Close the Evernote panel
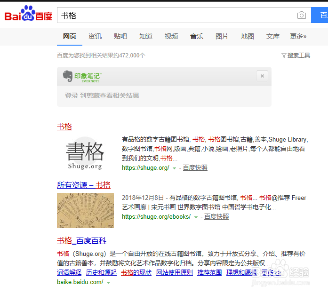The height and width of the screenshot is (294, 328). coord(262,76)
